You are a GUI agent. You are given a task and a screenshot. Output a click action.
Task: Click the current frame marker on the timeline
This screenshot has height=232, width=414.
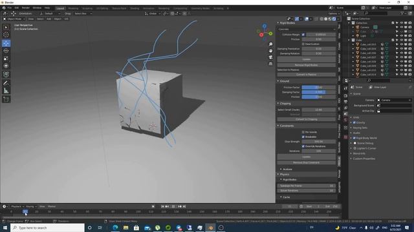coord(25,211)
